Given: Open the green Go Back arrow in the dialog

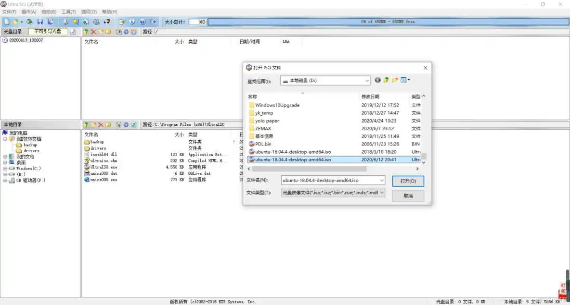Looking at the screenshot, I should click(377, 80).
